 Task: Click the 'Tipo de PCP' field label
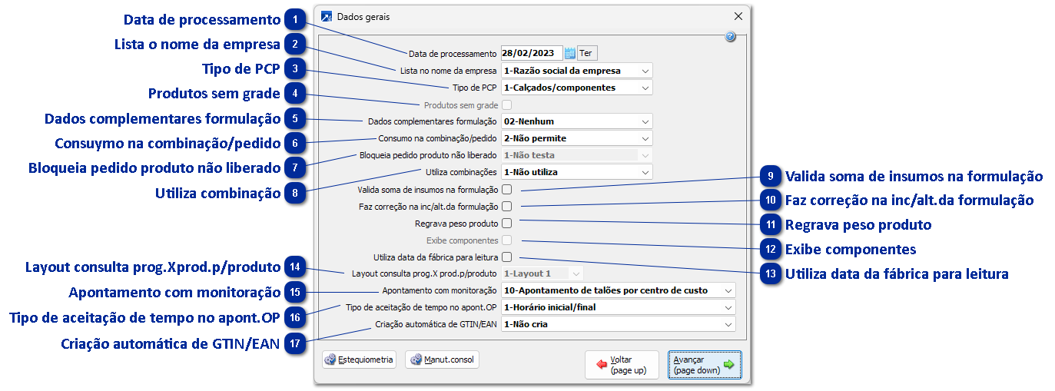[x=476, y=88]
